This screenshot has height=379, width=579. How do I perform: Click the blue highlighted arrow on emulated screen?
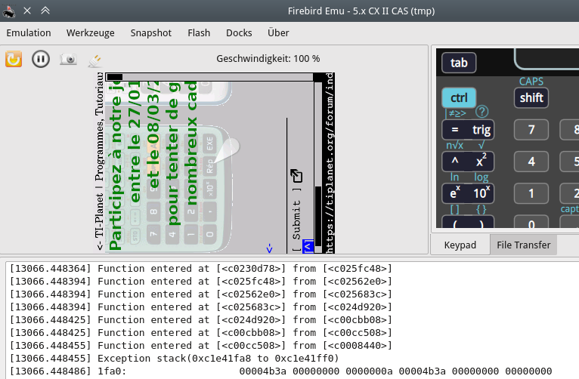[308, 246]
